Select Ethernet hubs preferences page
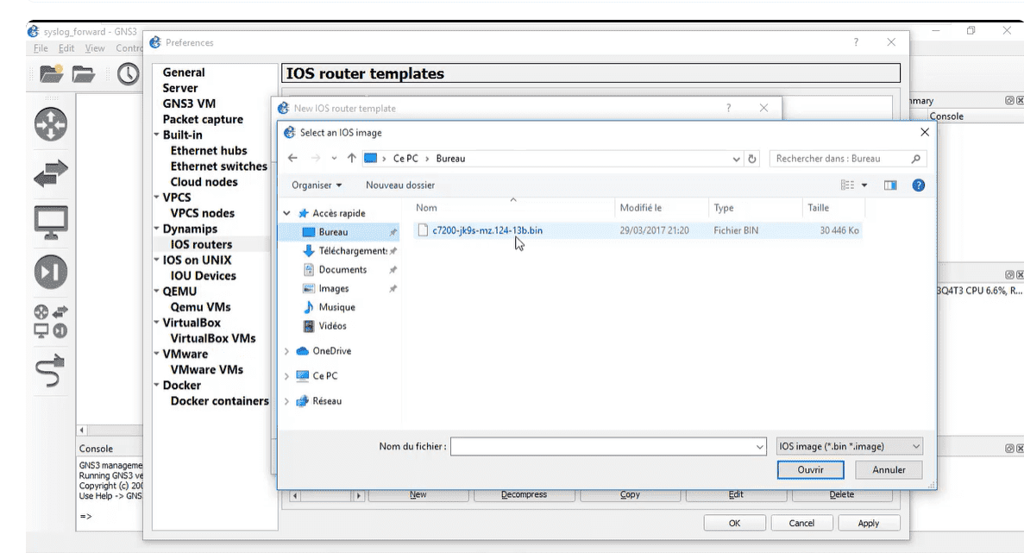The height and width of the screenshot is (553, 1024). [x=208, y=151]
